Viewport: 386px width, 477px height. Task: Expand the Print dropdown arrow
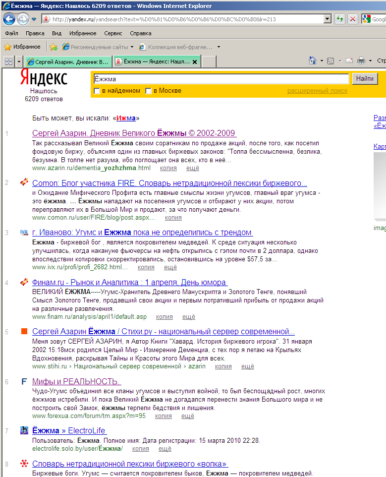tap(370, 61)
